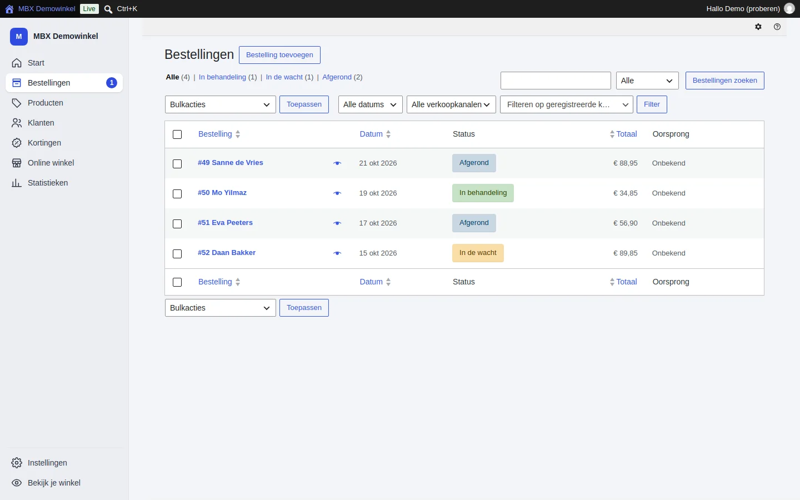Preview order #52 Daan Bakker

337,253
